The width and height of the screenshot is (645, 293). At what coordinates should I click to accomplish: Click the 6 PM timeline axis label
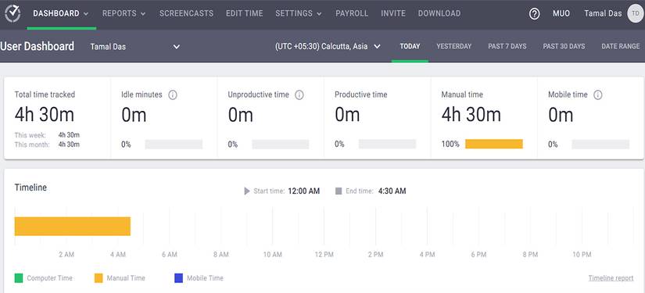pyautogui.click(x=478, y=255)
